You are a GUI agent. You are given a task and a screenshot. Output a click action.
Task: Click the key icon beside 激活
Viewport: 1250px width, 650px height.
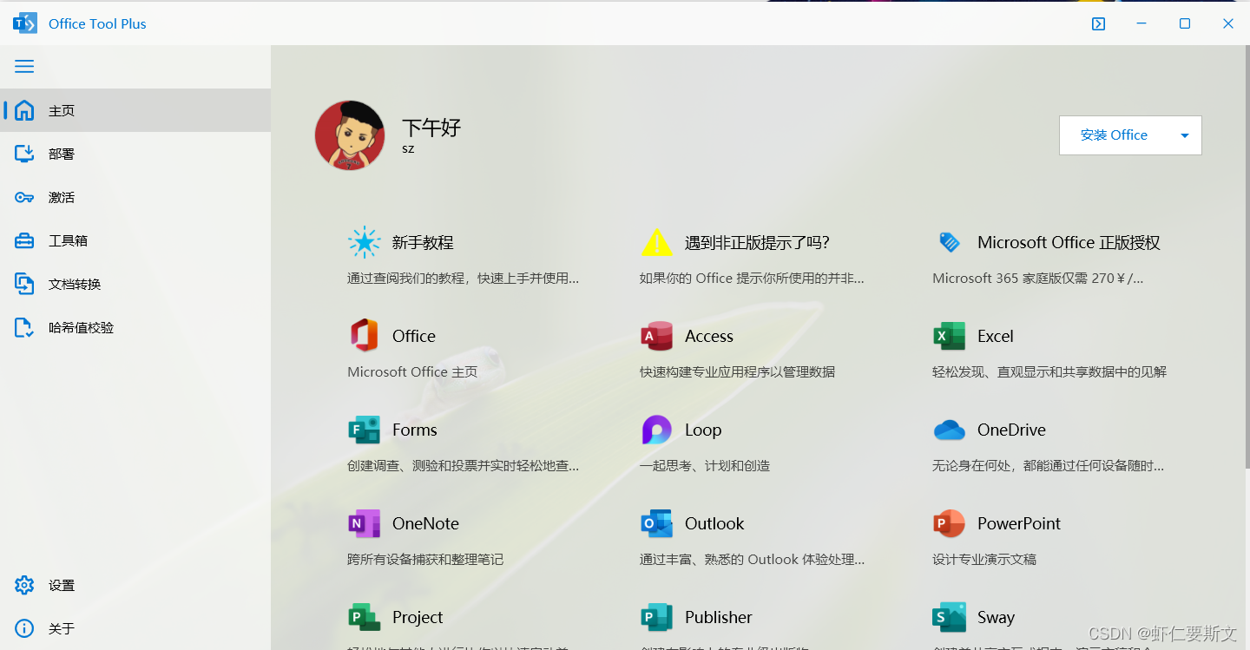(24, 197)
